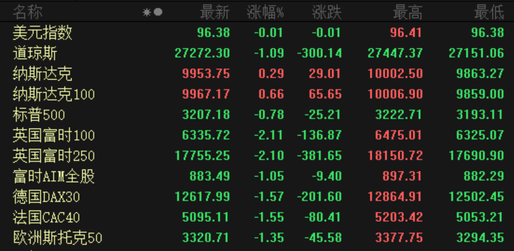Click change value -45.58 for 欧洲斯托克50
Screen dimensions: 514x251
[323, 237]
